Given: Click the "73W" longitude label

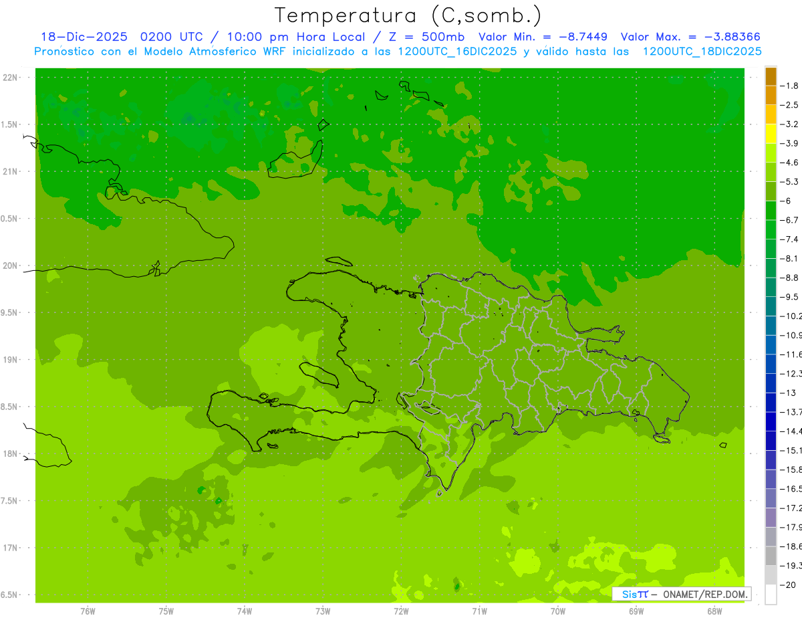Looking at the screenshot, I should pos(323,611).
